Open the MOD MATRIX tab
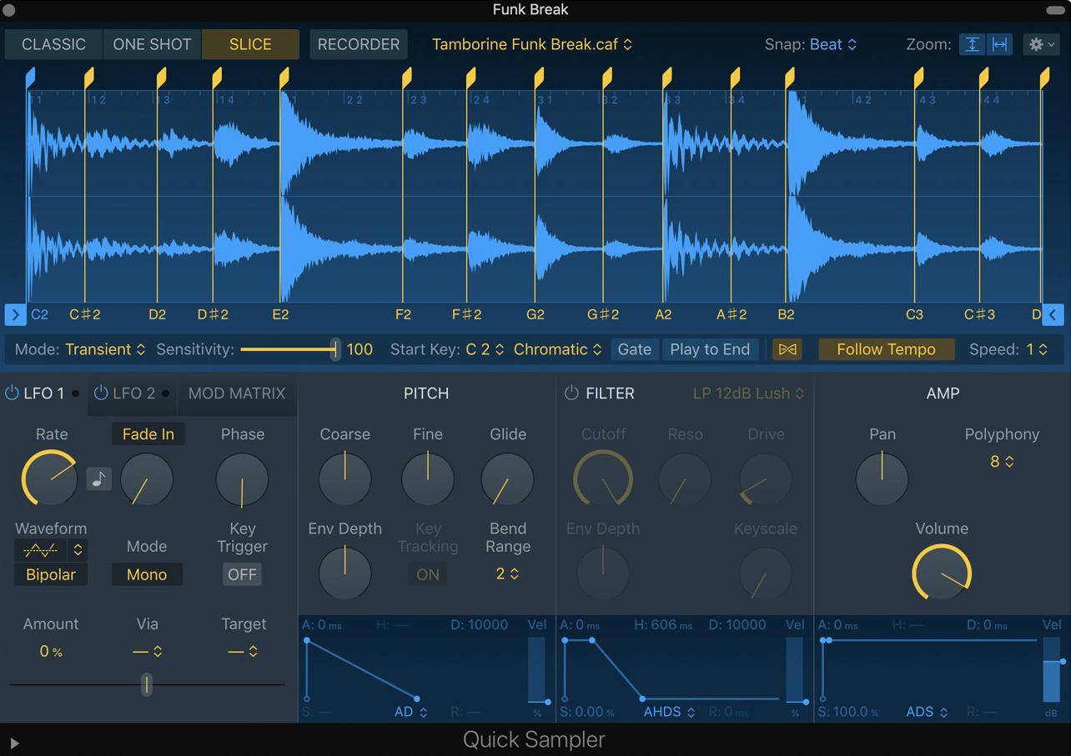Screen dimensions: 1071x756 click(237, 393)
